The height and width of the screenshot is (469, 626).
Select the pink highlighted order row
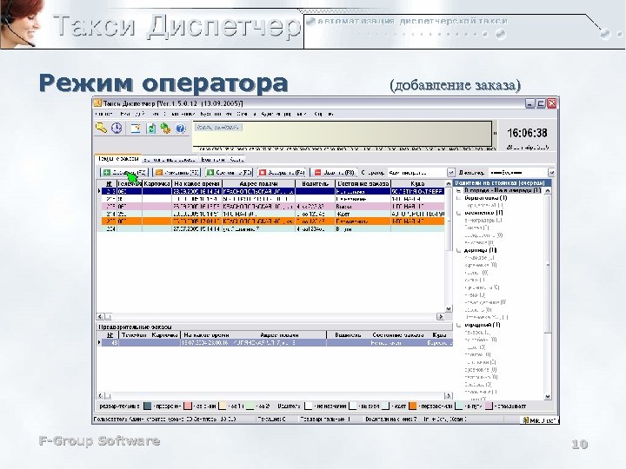[x=273, y=206]
